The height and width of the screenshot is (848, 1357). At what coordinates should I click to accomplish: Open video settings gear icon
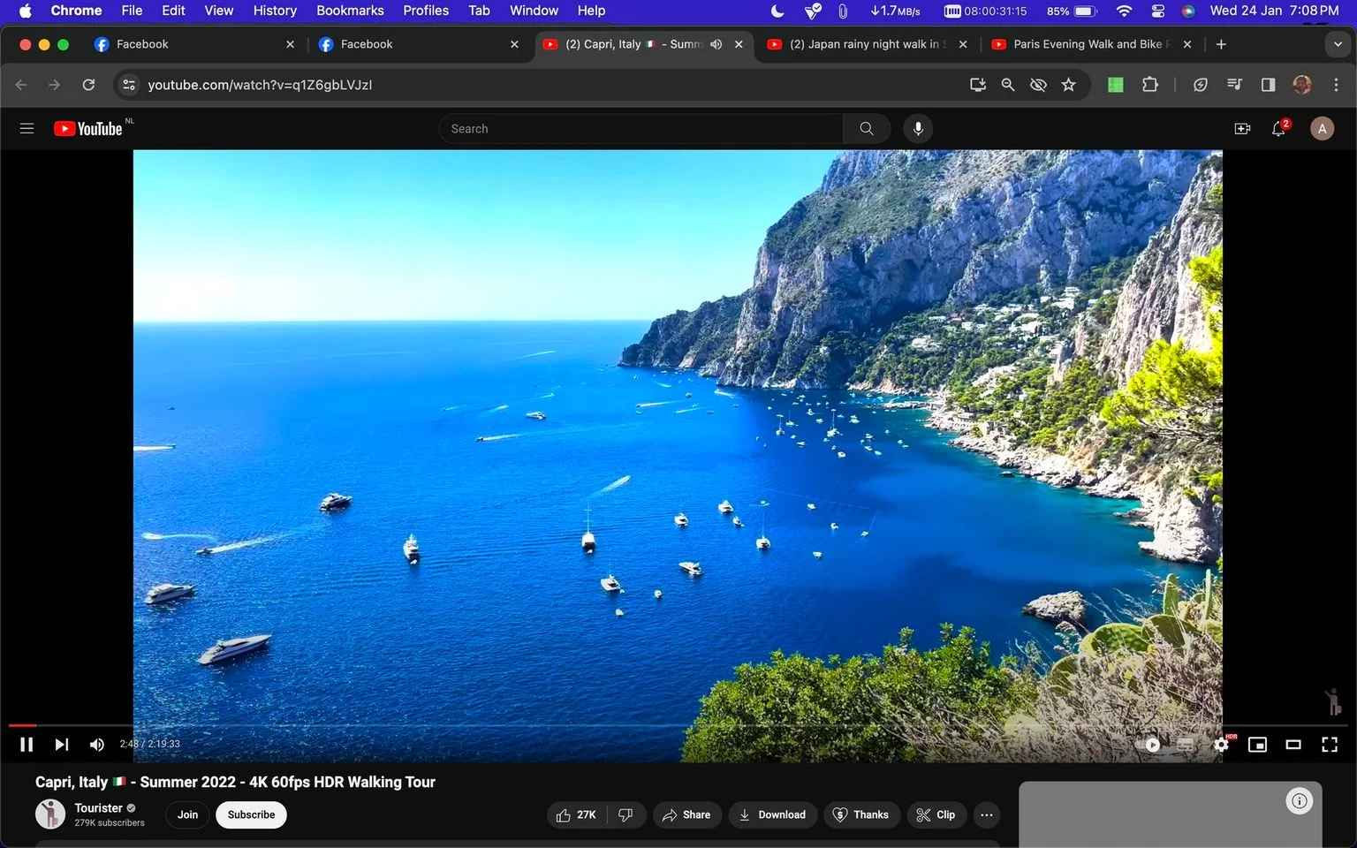(x=1221, y=745)
